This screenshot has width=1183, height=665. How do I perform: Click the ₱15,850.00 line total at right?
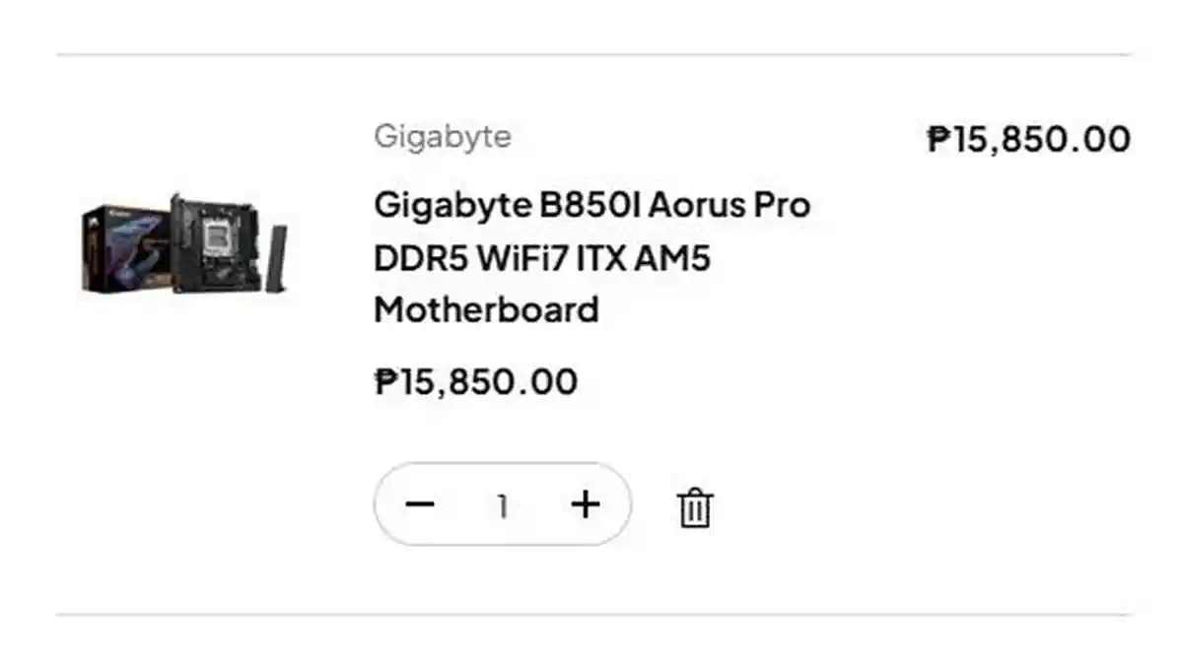pos(1028,139)
